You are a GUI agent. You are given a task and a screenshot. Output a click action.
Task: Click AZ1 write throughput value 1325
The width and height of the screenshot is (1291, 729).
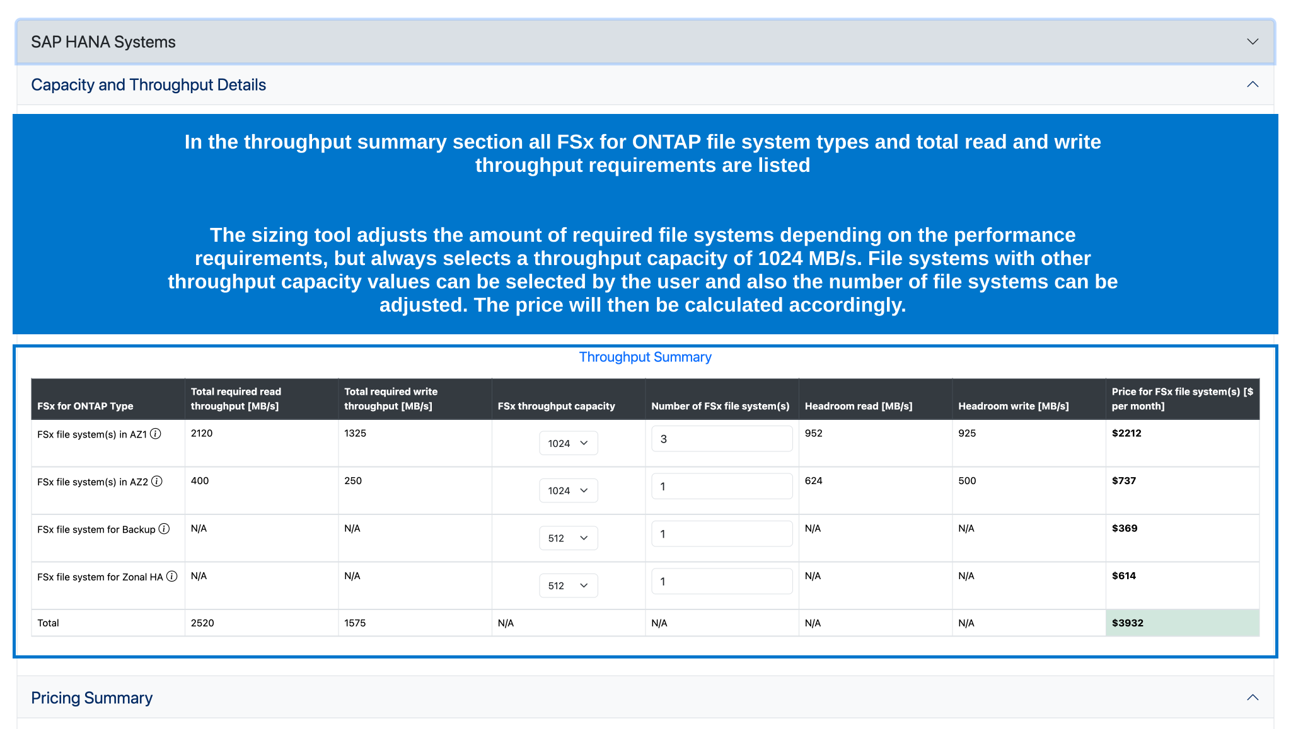pos(355,433)
